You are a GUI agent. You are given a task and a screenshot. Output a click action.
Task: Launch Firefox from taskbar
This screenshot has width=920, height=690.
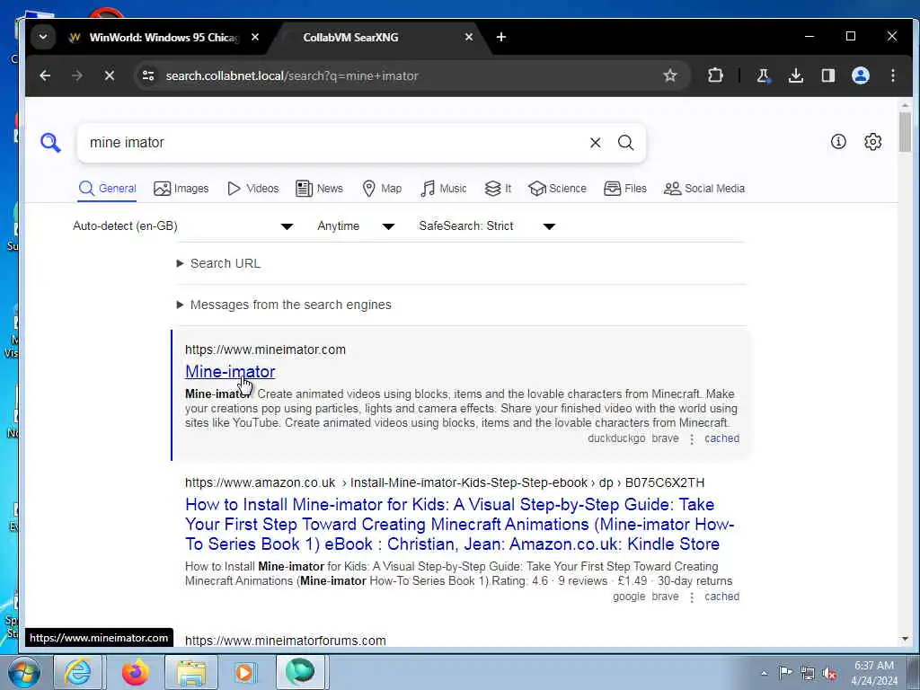pyautogui.click(x=135, y=672)
